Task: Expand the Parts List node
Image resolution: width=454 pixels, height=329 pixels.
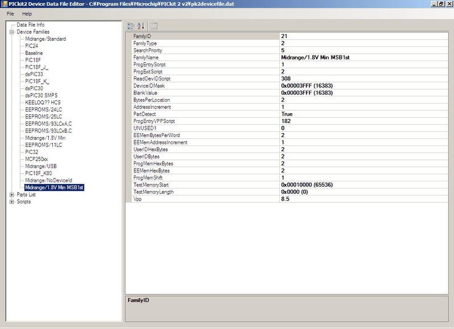Action: pos(12,195)
